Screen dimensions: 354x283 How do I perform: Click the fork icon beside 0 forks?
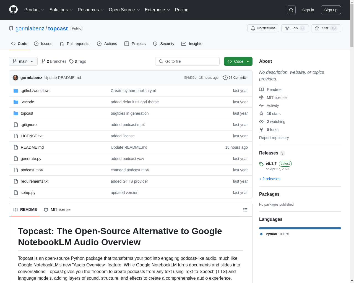(261, 130)
